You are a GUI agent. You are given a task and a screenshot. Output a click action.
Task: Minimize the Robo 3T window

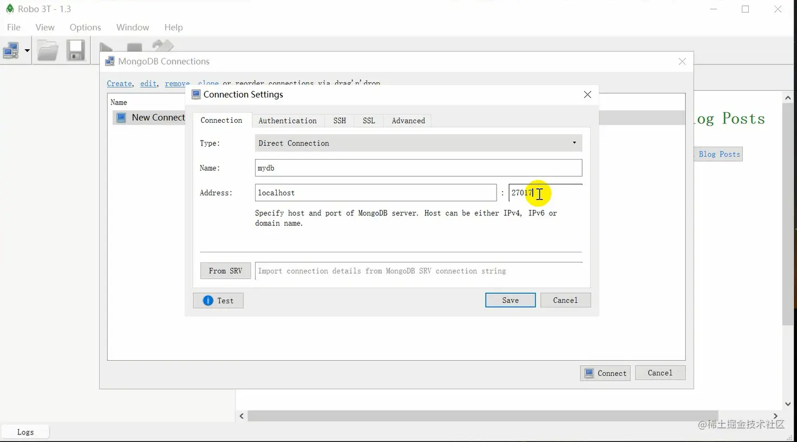(x=714, y=9)
